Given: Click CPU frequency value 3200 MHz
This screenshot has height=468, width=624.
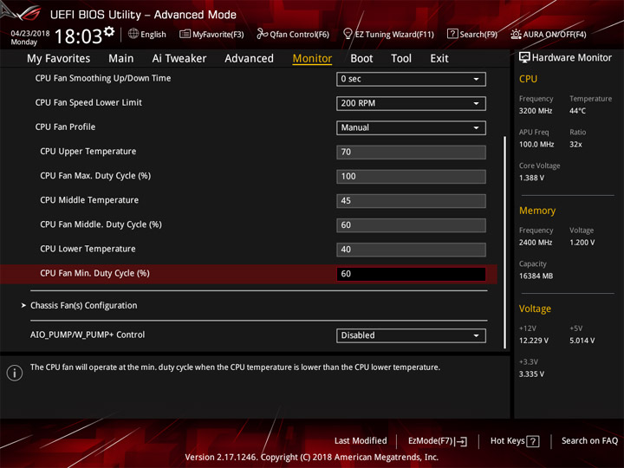Looking at the screenshot, I should coord(536,111).
